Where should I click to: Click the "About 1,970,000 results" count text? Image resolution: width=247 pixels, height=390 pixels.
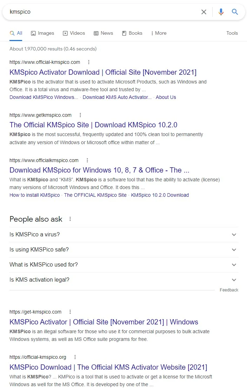[53, 49]
